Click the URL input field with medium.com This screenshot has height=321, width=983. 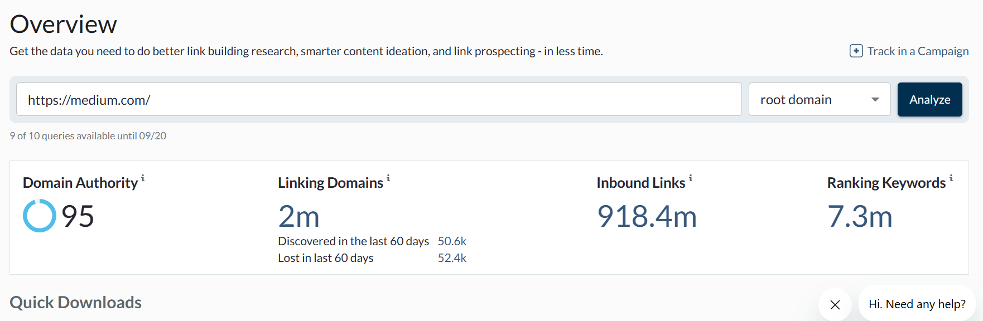pos(379,99)
